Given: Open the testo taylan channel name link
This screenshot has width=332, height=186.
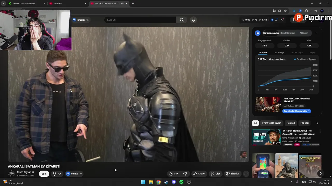Looking at the screenshot, I should pyautogui.click(x=24, y=172).
